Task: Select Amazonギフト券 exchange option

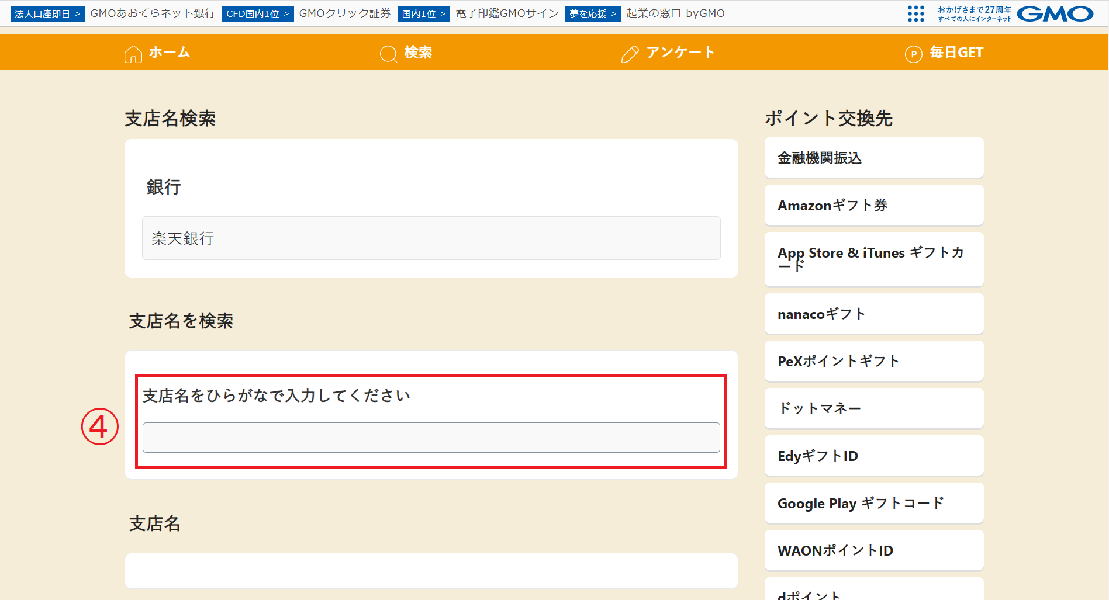Action: pos(874,205)
